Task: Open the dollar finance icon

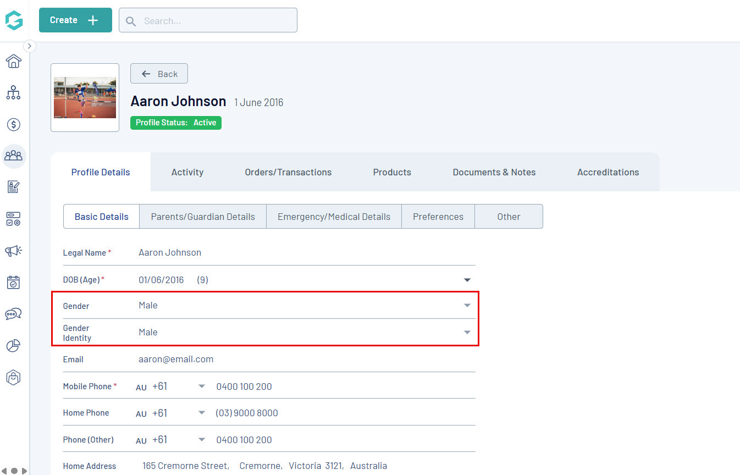Action: coord(14,125)
